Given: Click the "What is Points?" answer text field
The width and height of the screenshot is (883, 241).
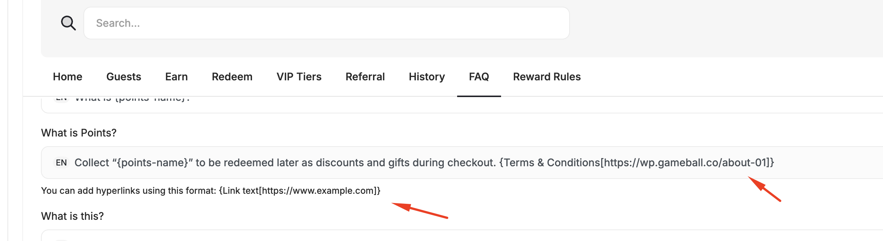Looking at the screenshot, I should tap(372, 162).
